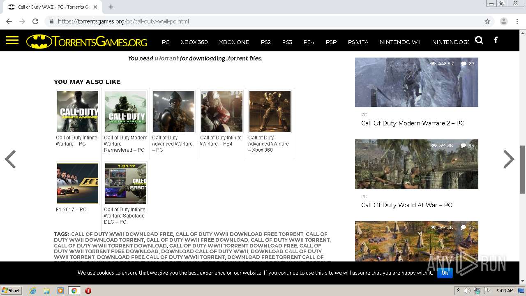Go to next post right arrow
Image resolution: width=526 pixels, height=296 pixels.
[509, 160]
